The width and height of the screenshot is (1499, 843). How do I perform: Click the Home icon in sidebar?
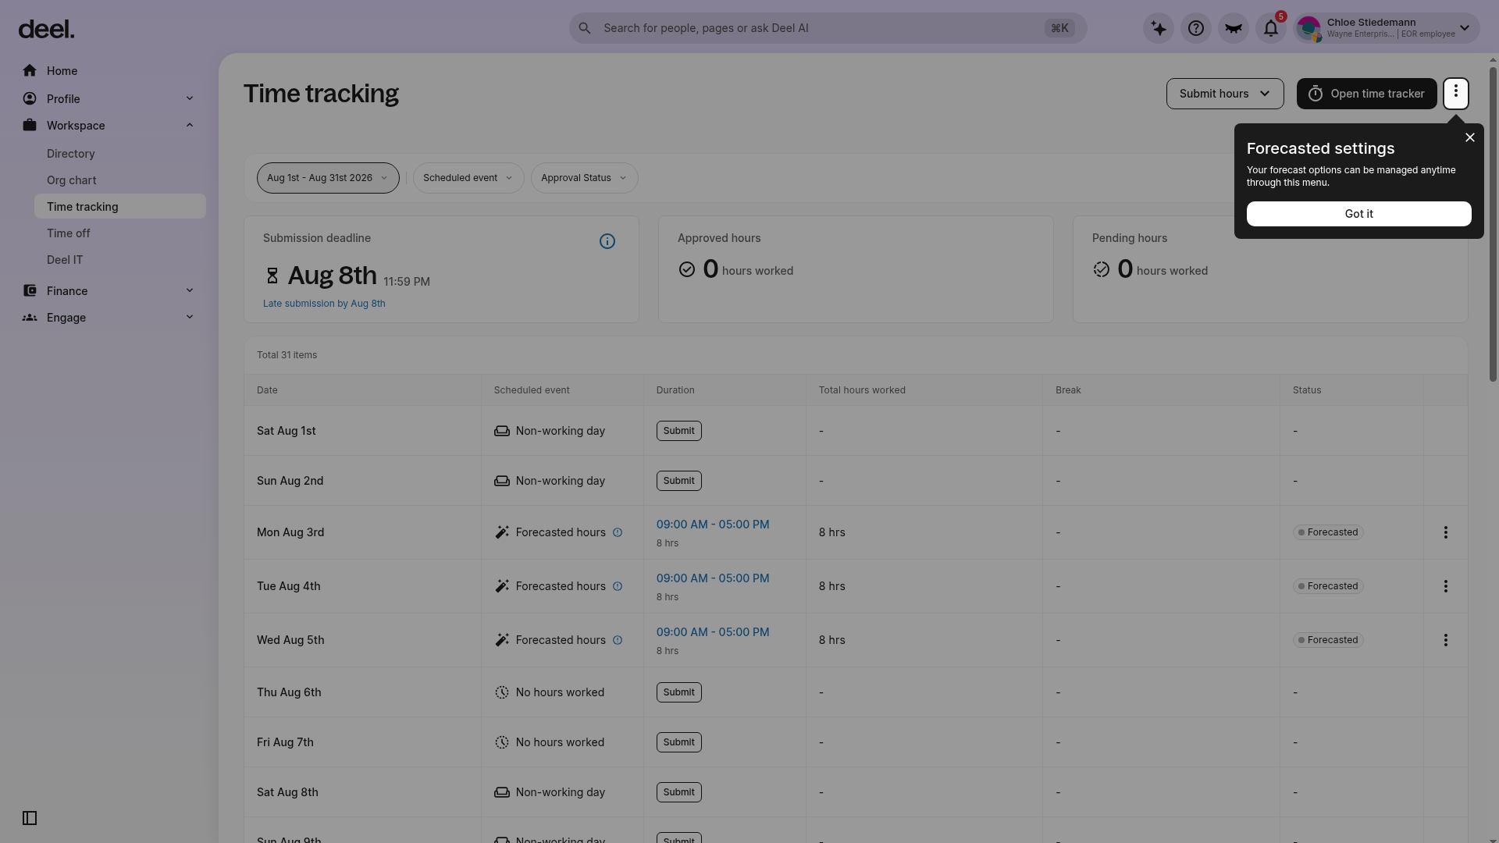[30, 71]
